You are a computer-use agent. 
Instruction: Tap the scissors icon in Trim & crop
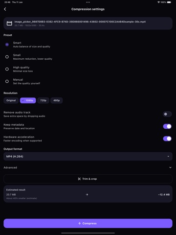click(79, 179)
